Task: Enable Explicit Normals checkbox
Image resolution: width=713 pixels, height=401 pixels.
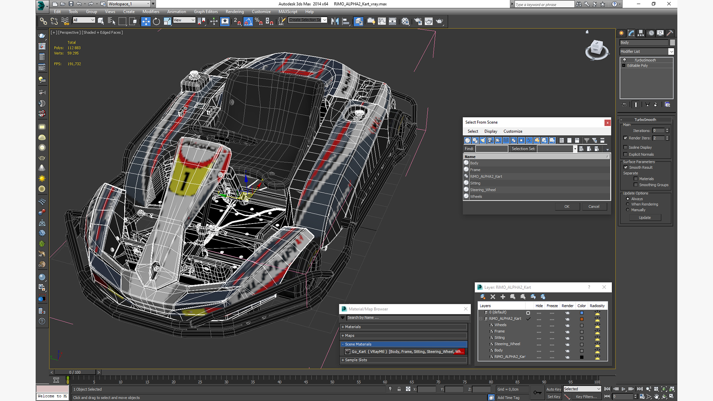Action: 625,154
